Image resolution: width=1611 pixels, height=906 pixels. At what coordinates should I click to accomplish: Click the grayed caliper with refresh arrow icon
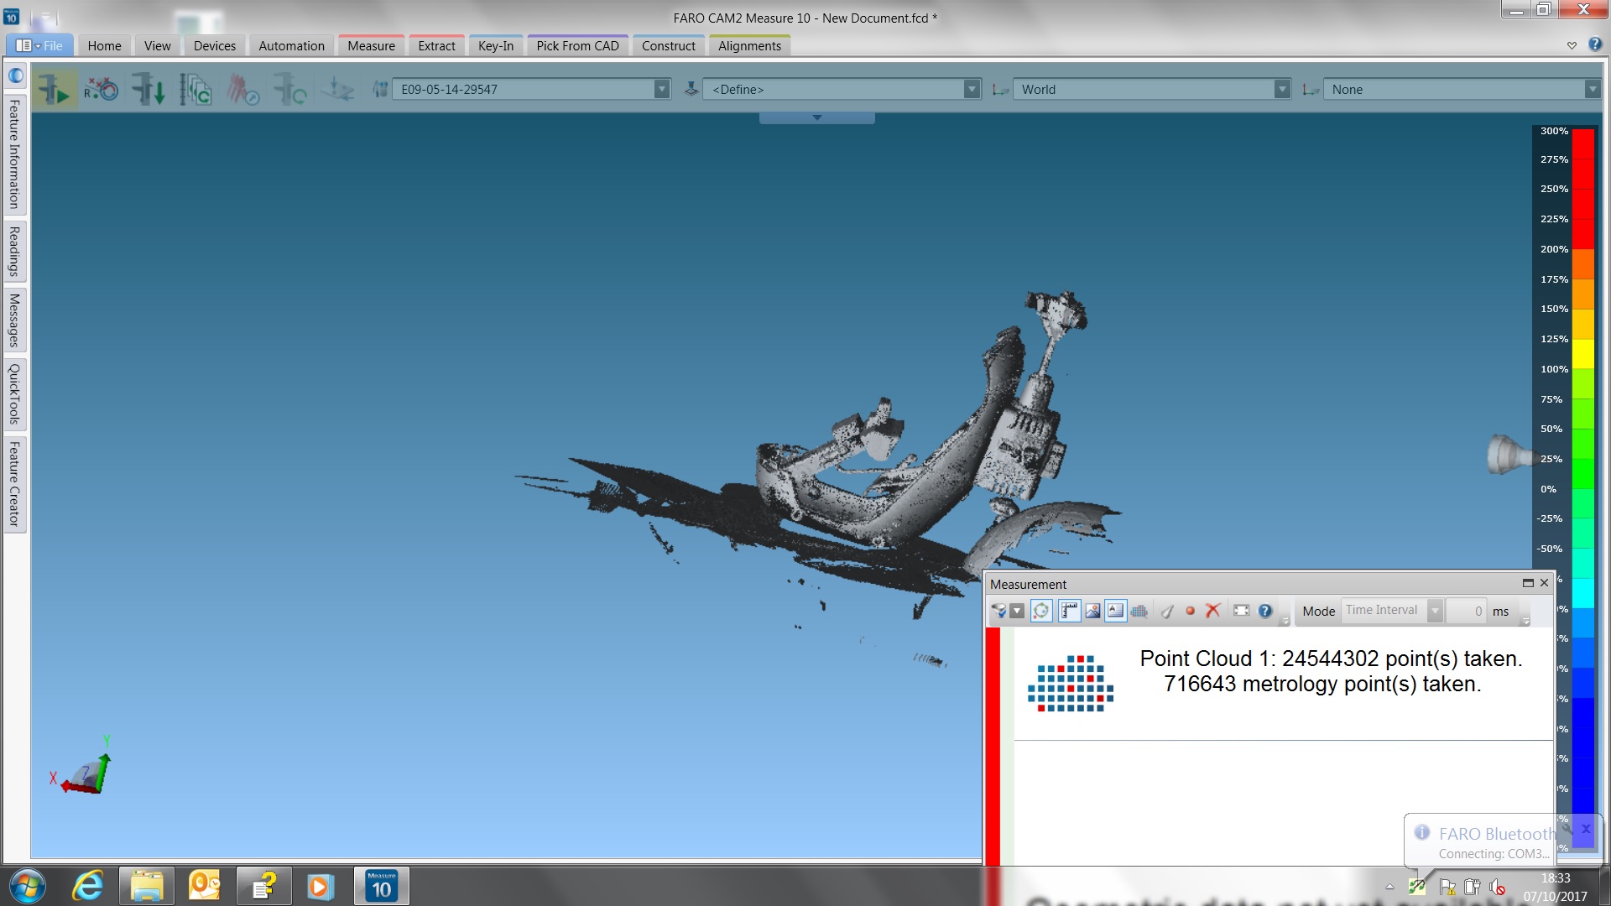coord(290,89)
